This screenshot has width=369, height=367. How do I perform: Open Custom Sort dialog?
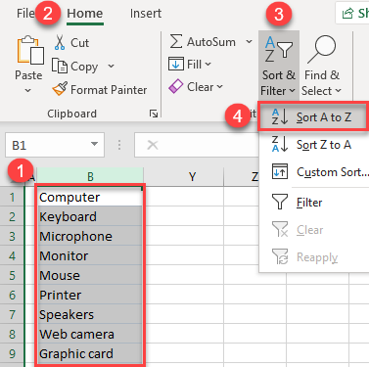pyautogui.click(x=313, y=172)
